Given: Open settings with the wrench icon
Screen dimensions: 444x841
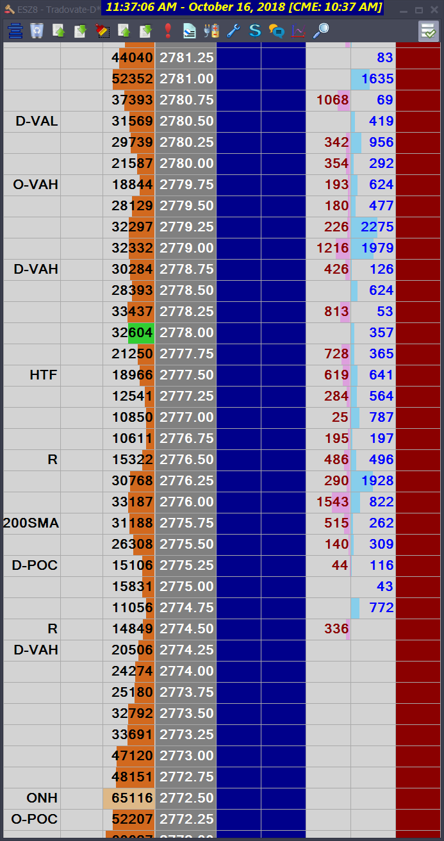Looking at the screenshot, I should (x=233, y=30).
